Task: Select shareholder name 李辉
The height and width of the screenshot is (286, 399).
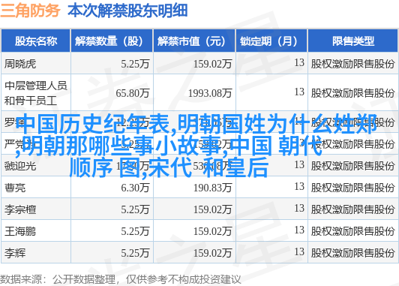Action: pyautogui.click(x=15, y=253)
